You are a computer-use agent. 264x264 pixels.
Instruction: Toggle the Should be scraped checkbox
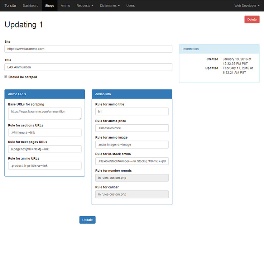[6, 77]
